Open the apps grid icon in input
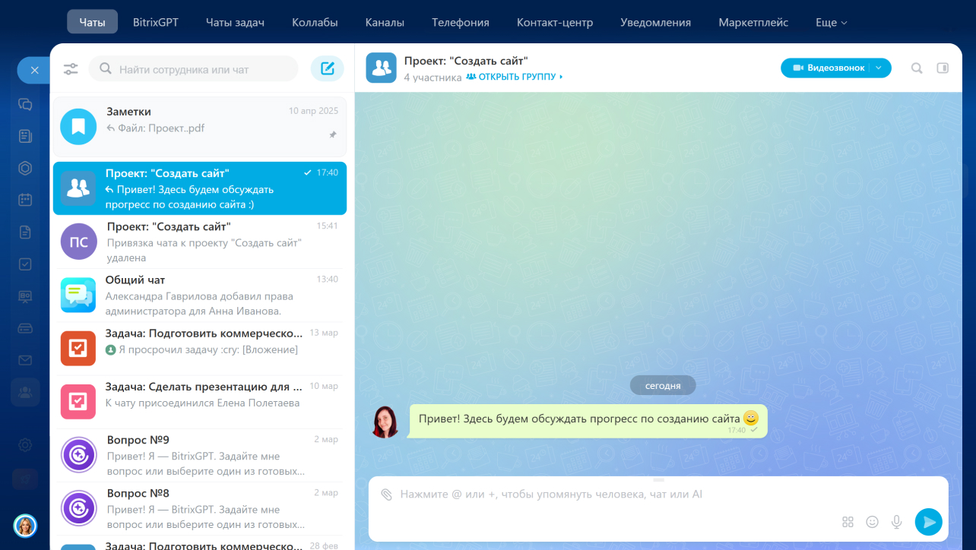Viewport: 976px width, 550px height. coord(848,522)
